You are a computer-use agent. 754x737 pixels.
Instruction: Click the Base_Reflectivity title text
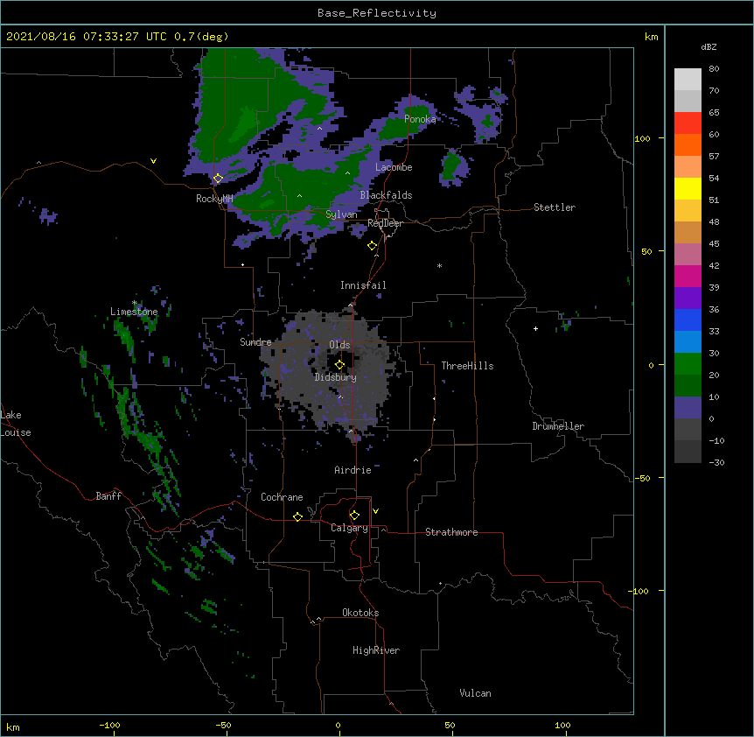(x=377, y=13)
